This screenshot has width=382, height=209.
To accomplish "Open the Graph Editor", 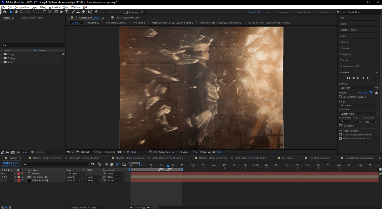I will (x=124, y=164).
